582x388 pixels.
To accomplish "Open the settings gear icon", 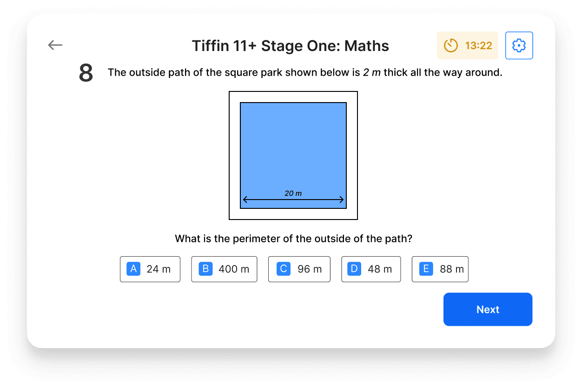I will (x=519, y=45).
